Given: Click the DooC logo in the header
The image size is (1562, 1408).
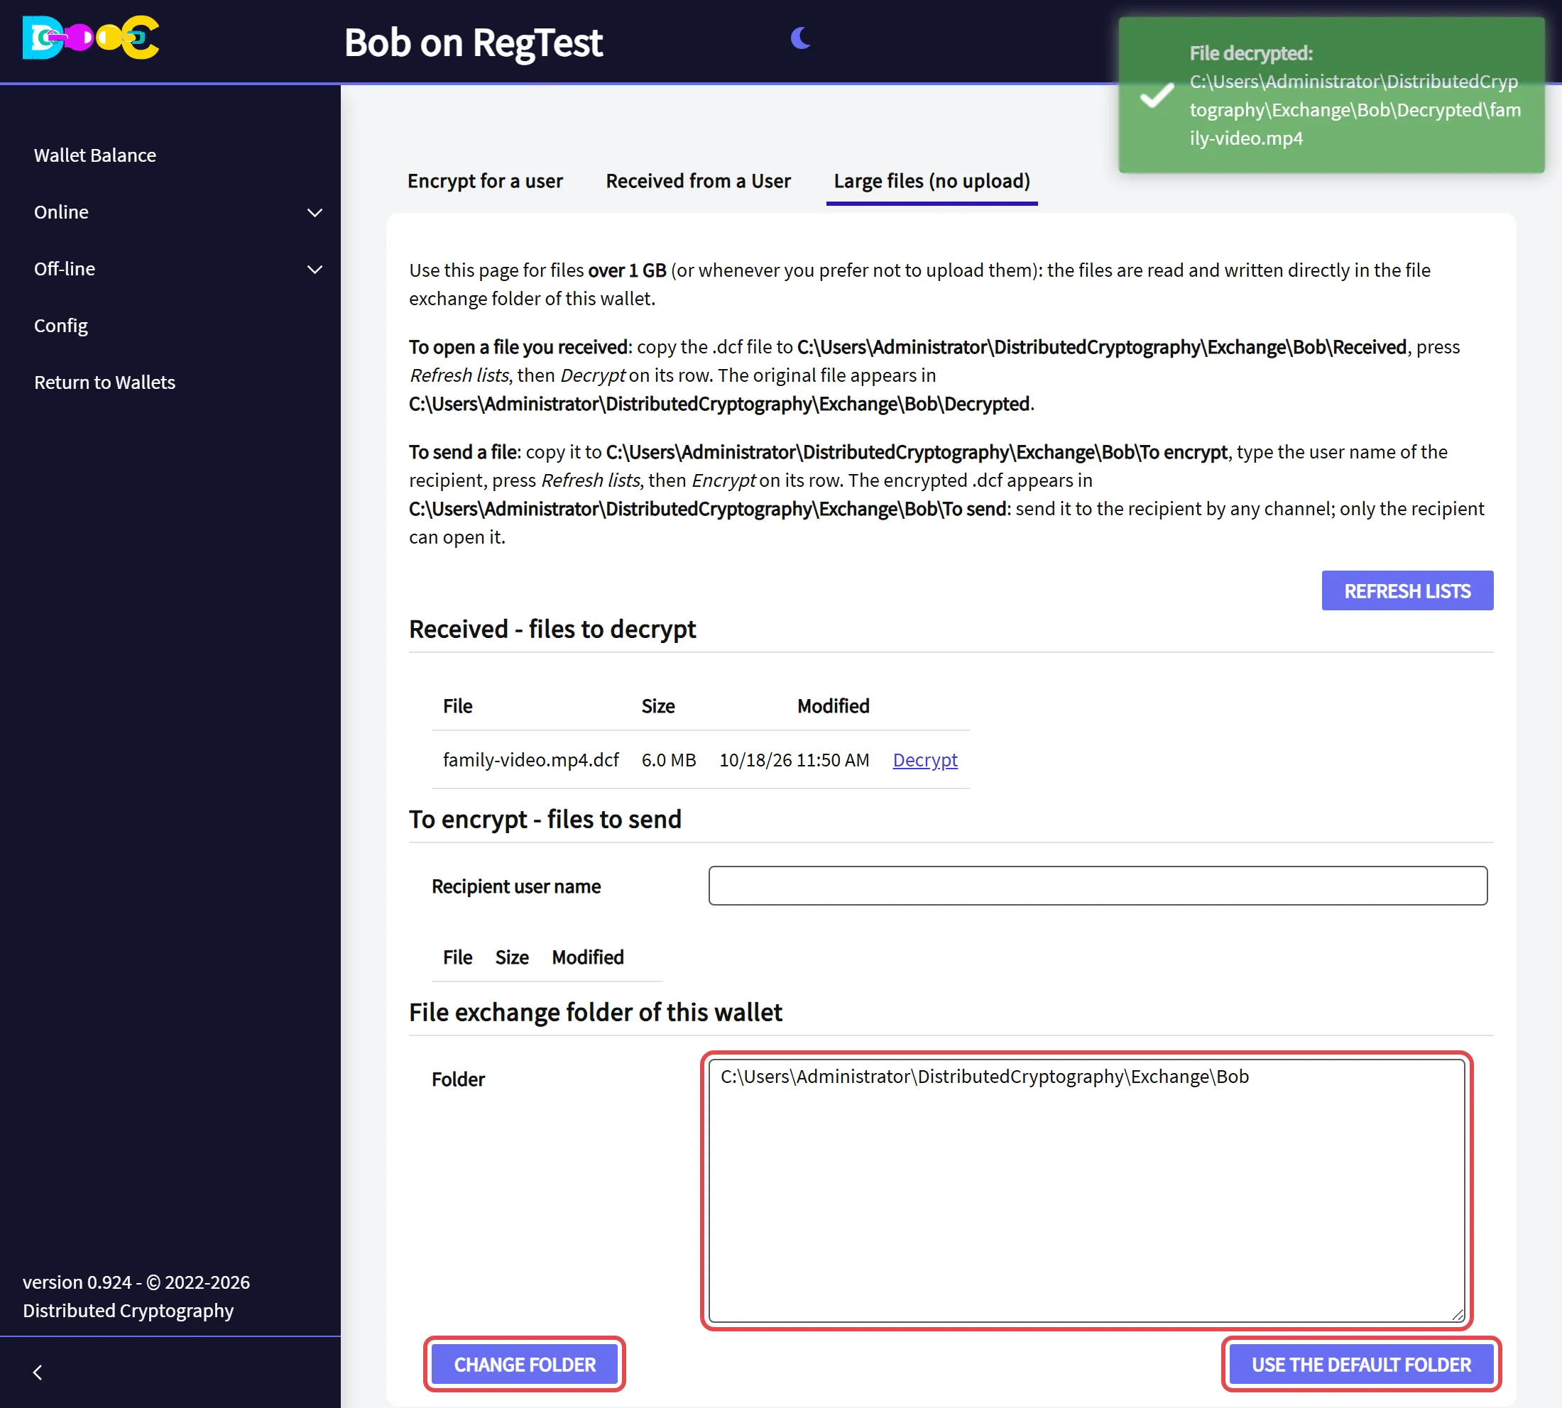Looking at the screenshot, I should click(91, 37).
